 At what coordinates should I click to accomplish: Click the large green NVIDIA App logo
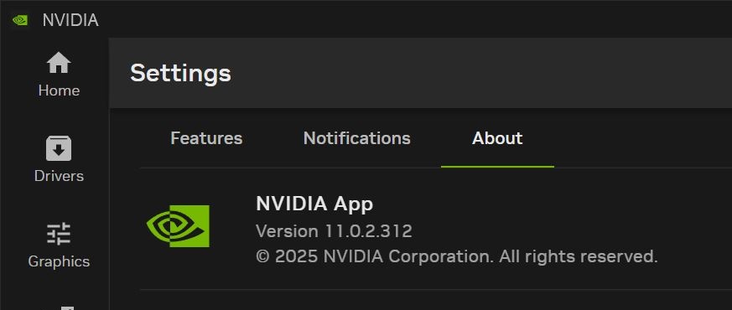178,226
